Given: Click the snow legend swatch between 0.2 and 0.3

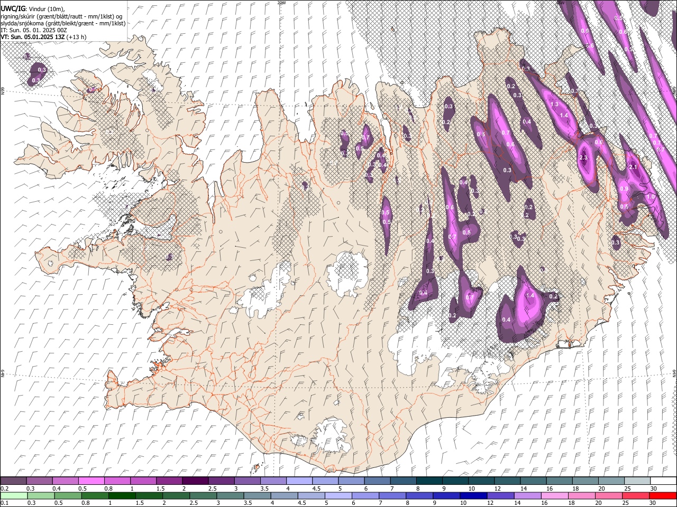Looking at the screenshot, I should click(13, 481).
